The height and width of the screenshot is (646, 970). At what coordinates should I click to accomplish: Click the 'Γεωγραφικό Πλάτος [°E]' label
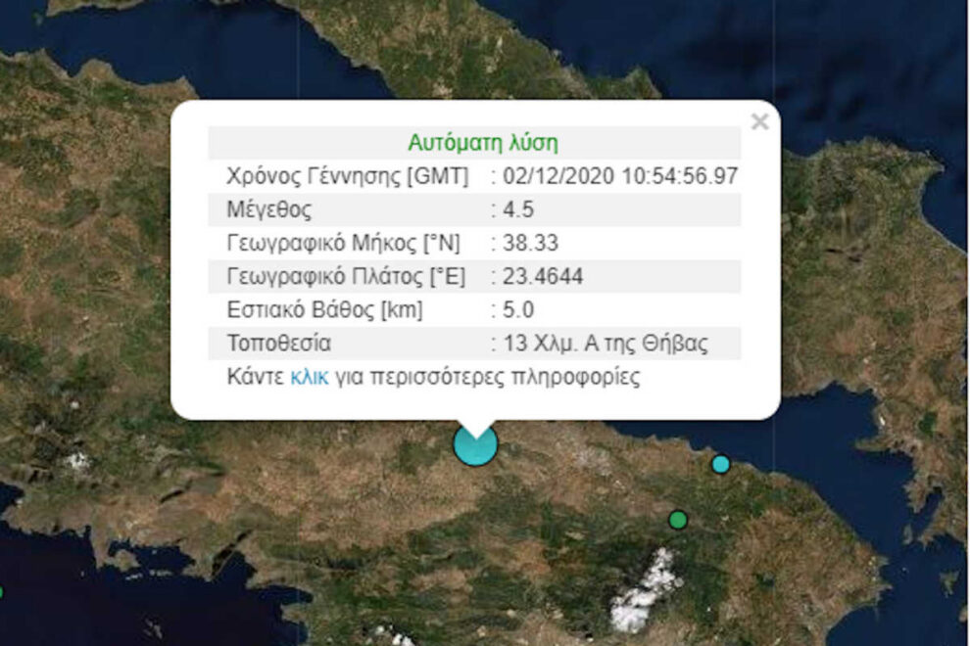tap(347, 276)
